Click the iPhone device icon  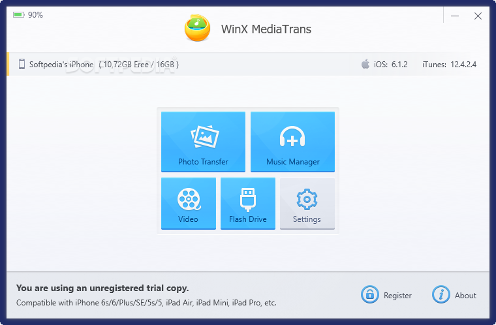point(22,64)
